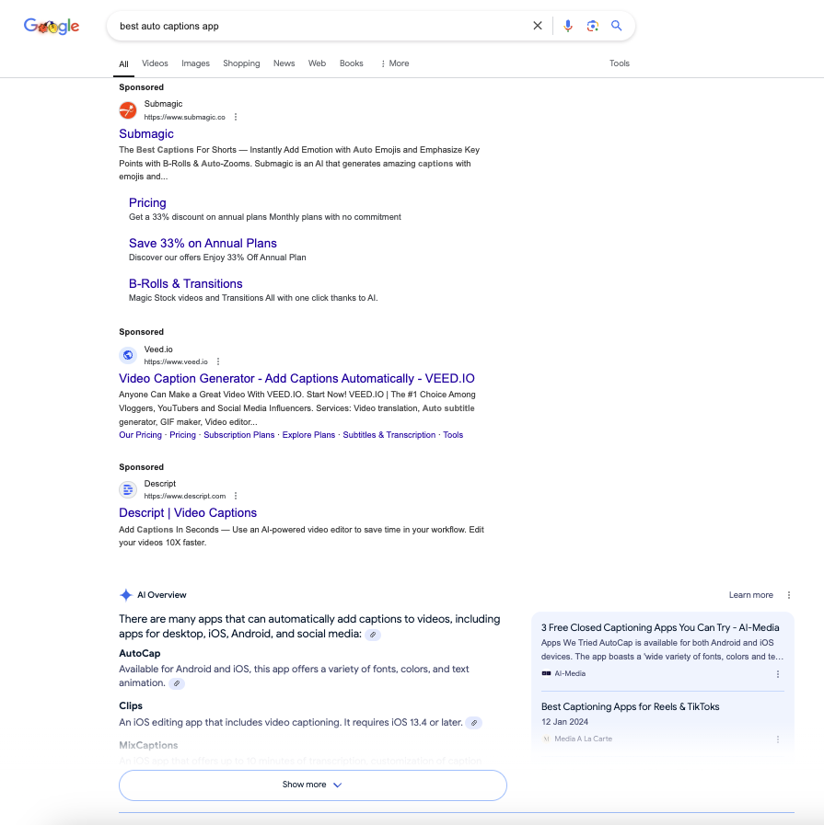Screen dimensions: 824x825
Task: Select the All results tab
Action: (123, 64)
